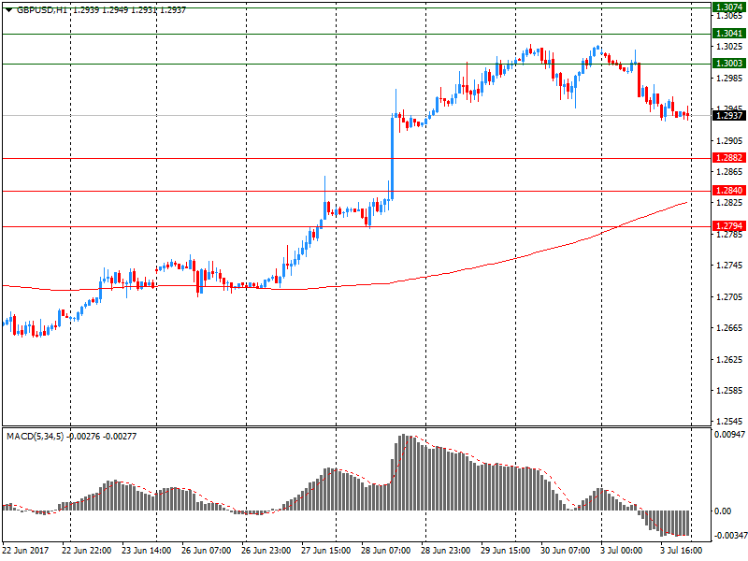The height and width of the screenshot is (561, 748).
Task: Click the 1.3003 green price level label
Action: pos(729,64)
